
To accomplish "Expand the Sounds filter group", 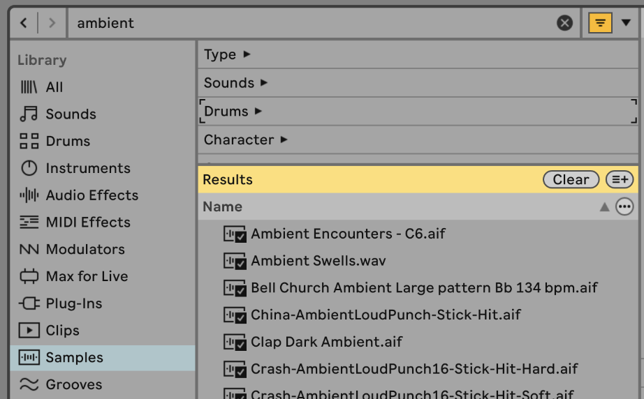I will [x=236, y=83].
